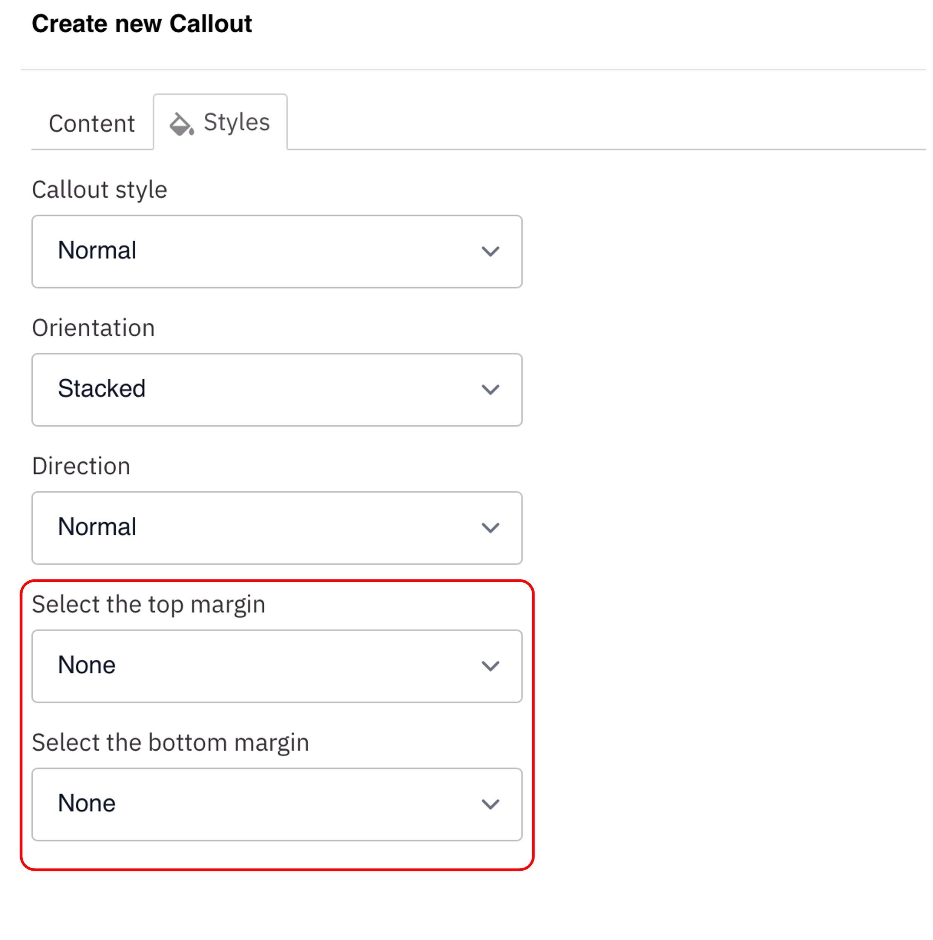Click the paint bucket icon on Styles tab
Viewport: 933px width, 940px height.
tap(181, 124)
